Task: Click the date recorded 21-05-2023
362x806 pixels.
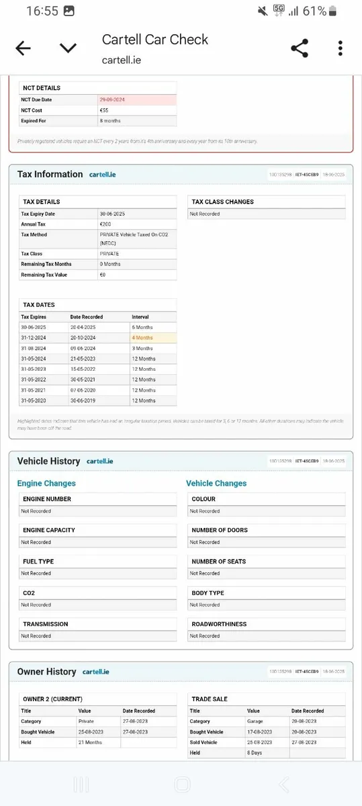Action: pyautogui.click(x=84, y=359)
